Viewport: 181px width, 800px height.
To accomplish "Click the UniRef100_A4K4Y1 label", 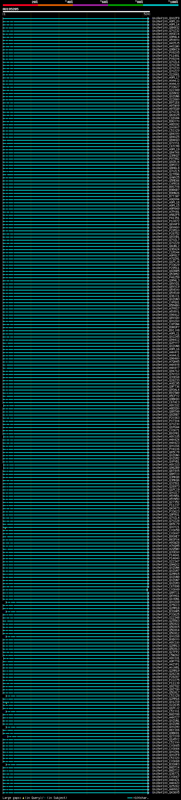I will (x=165, y=352).
